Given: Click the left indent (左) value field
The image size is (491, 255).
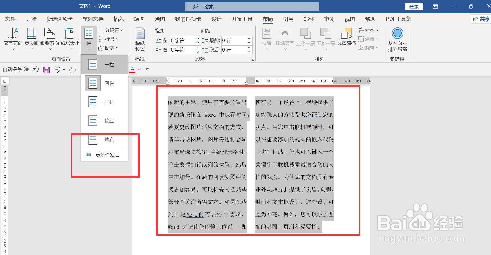Looking at the screenshot, I should (x=182, y=40).
